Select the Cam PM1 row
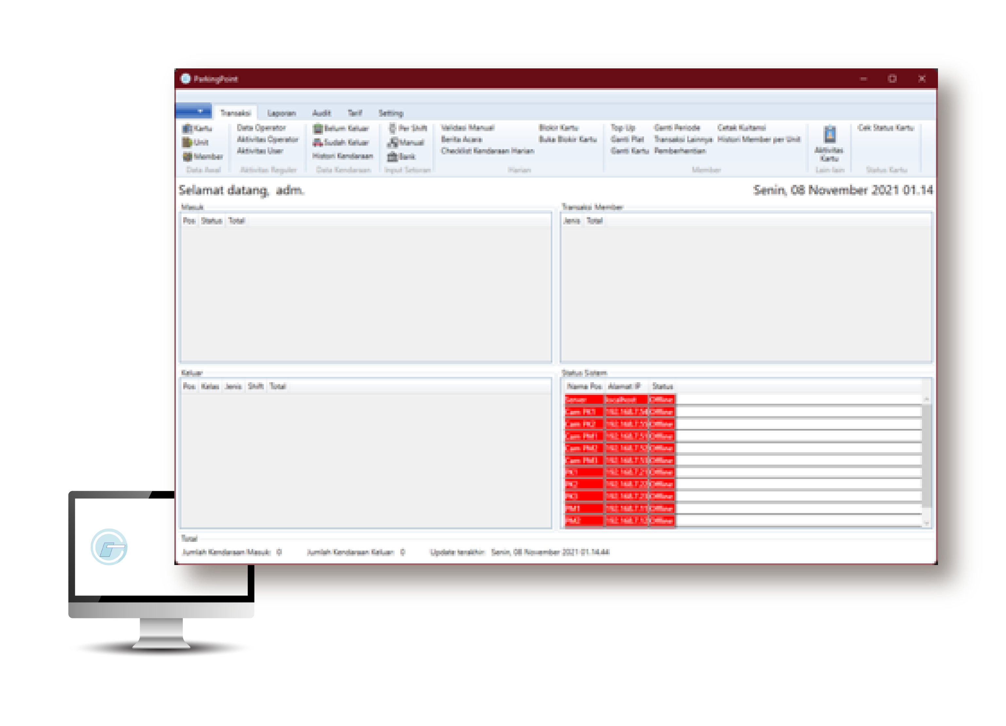This screenshot has width=1006, height=726. (743, 436)
